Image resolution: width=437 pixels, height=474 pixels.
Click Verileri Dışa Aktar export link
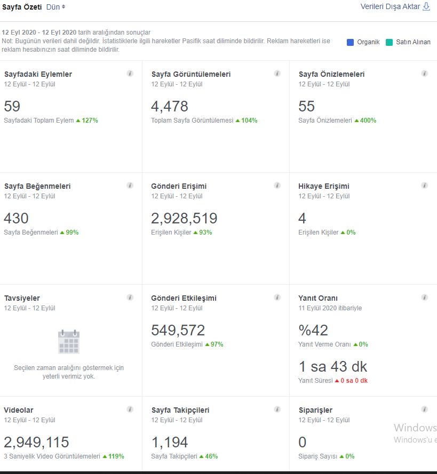[390, 6]
